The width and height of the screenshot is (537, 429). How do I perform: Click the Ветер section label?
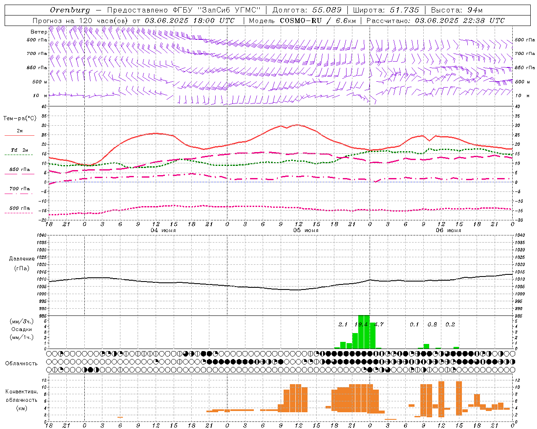tap(39, 32)
